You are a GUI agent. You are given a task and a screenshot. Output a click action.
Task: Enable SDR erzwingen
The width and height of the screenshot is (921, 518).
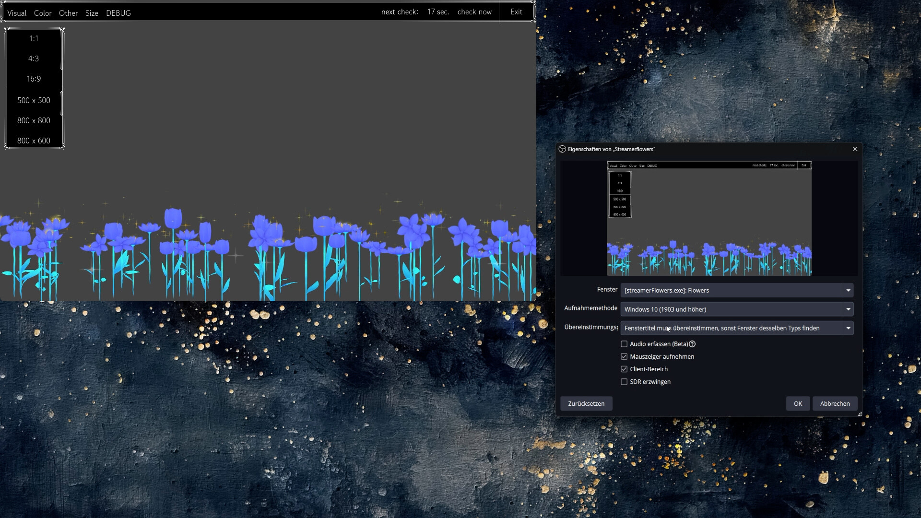pyautogui.click(x=624, y=381)
